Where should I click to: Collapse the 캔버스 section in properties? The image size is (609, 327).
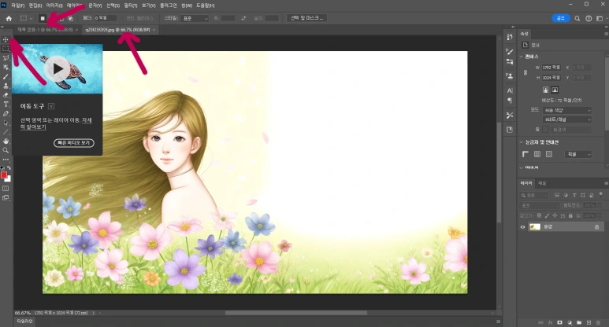click(x=522, y=57)
